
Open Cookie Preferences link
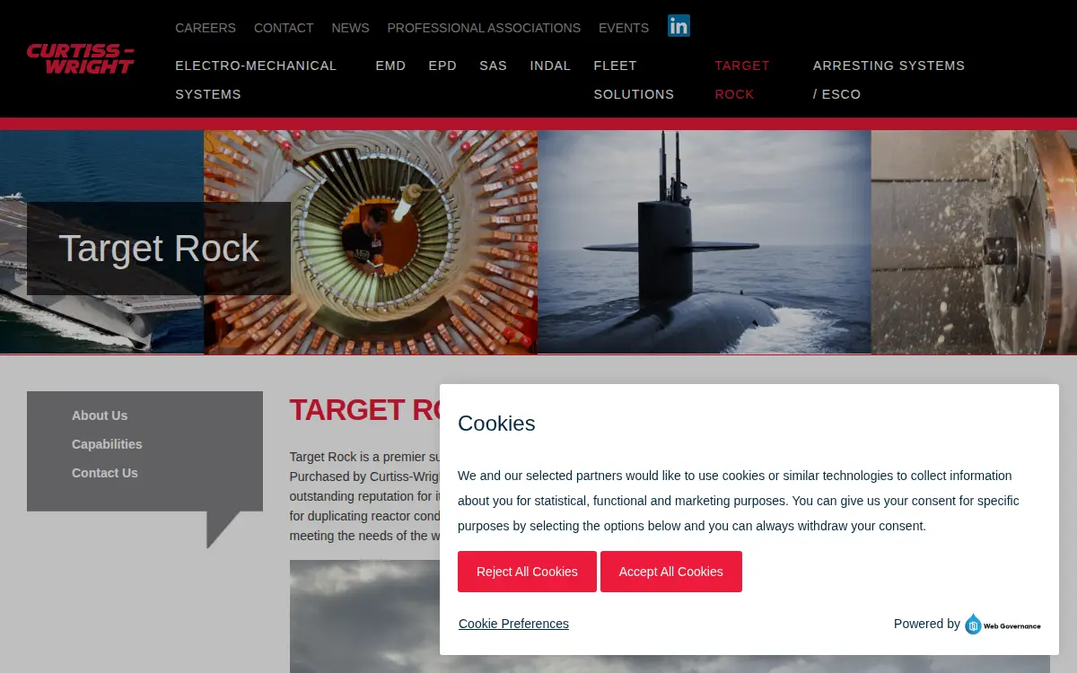(513, 624)
